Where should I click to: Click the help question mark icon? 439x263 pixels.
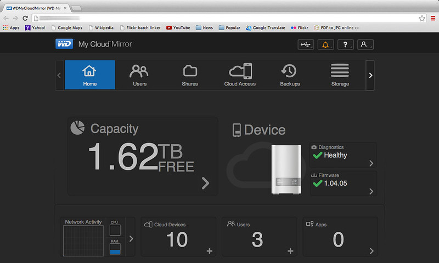click(x=345, y=45)
